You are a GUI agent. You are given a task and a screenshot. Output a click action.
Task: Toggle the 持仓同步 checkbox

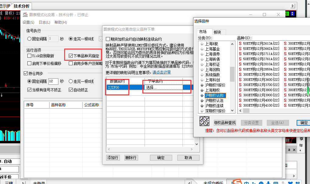[26, 73]
